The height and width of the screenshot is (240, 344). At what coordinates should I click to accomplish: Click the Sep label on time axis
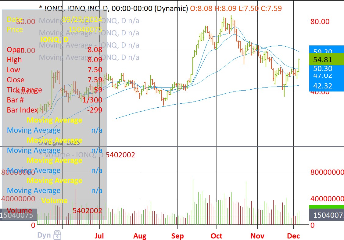(x=177, y=236)
